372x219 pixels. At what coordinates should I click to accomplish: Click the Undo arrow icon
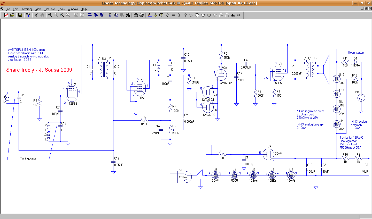tap(209, 15)
